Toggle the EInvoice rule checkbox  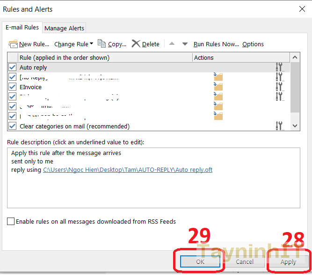click(13, 87)
